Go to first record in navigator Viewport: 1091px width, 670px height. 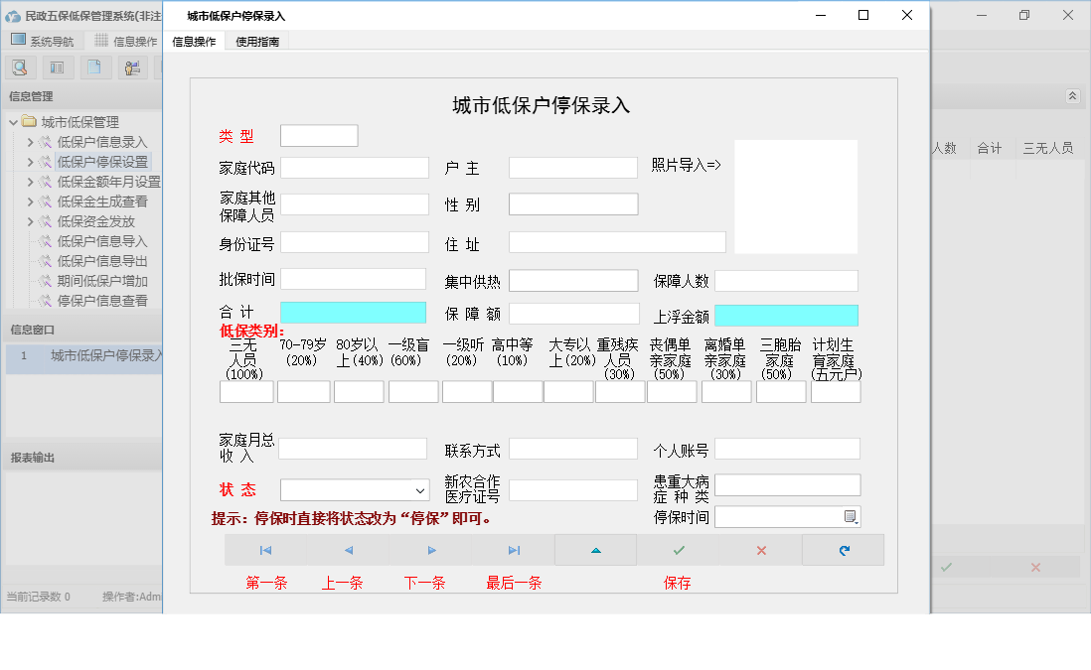[265, 550]
